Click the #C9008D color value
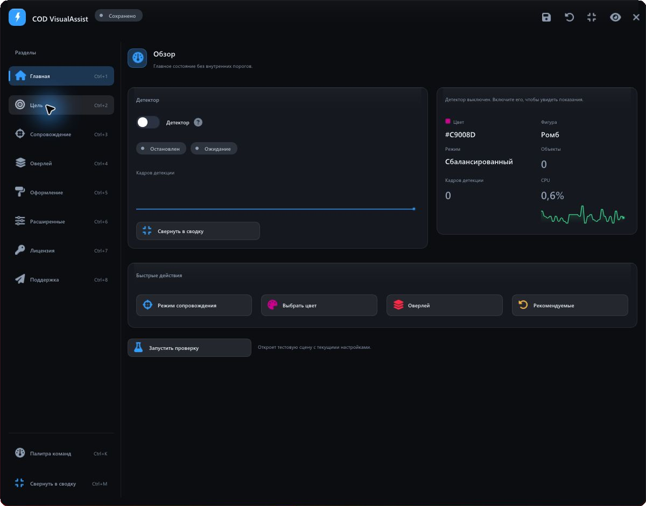 click(460, 135)
